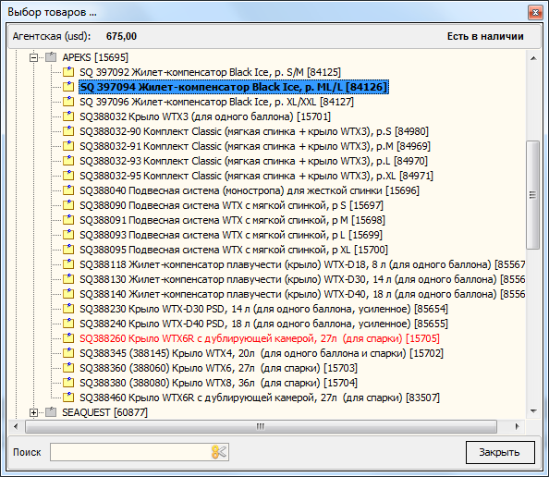Image resolution: width=549 pixels, height=477 pixels.
Task: Click the note icon beside SQ388032 Крыло WTX3
Action: click(68, 116)
